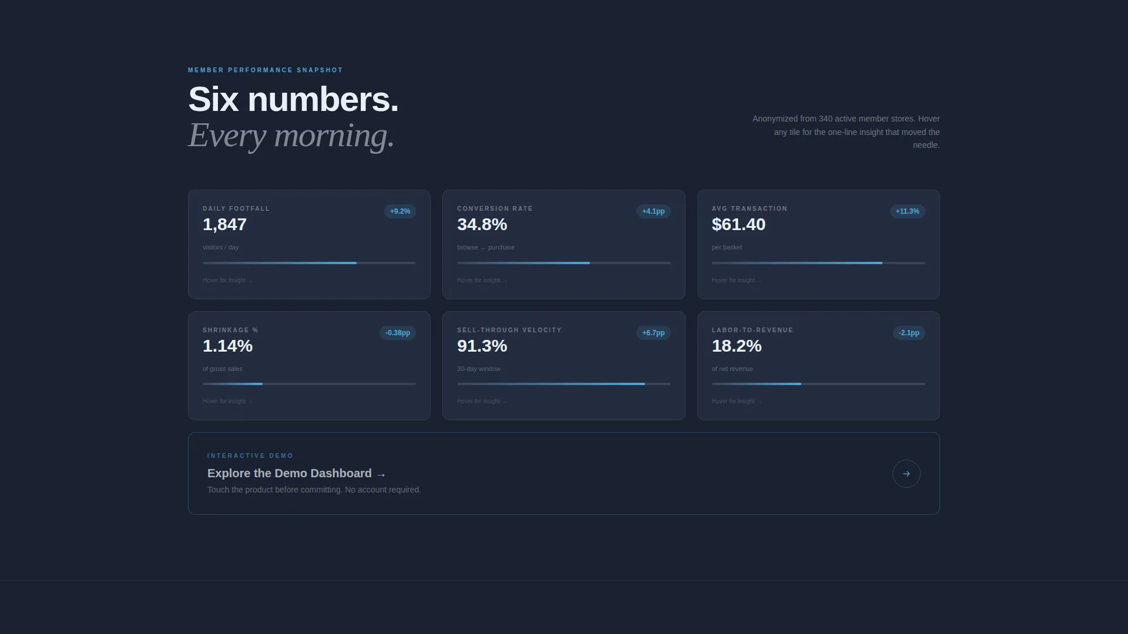Click the 'Member Performance Snapshot' eyebrow label
This screenshot has height=634, width=1128.
[x=266, y=70]
